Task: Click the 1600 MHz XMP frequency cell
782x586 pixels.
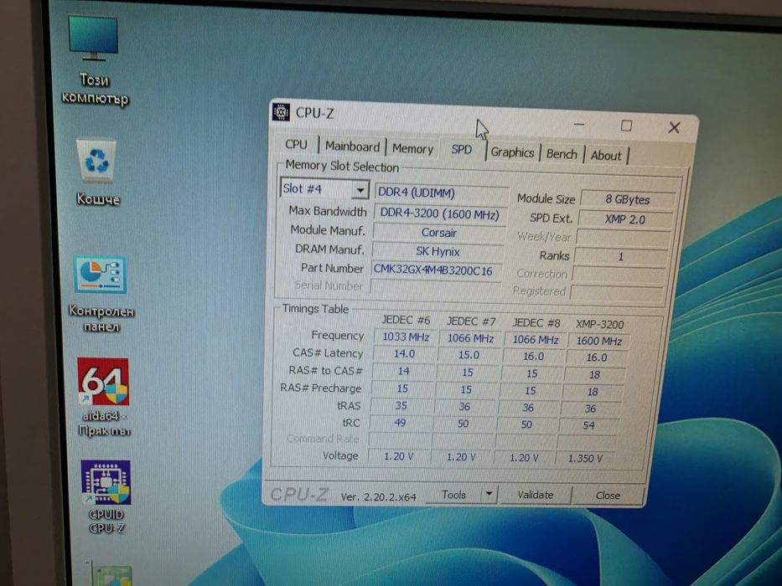Action: (x=598, y=341)
